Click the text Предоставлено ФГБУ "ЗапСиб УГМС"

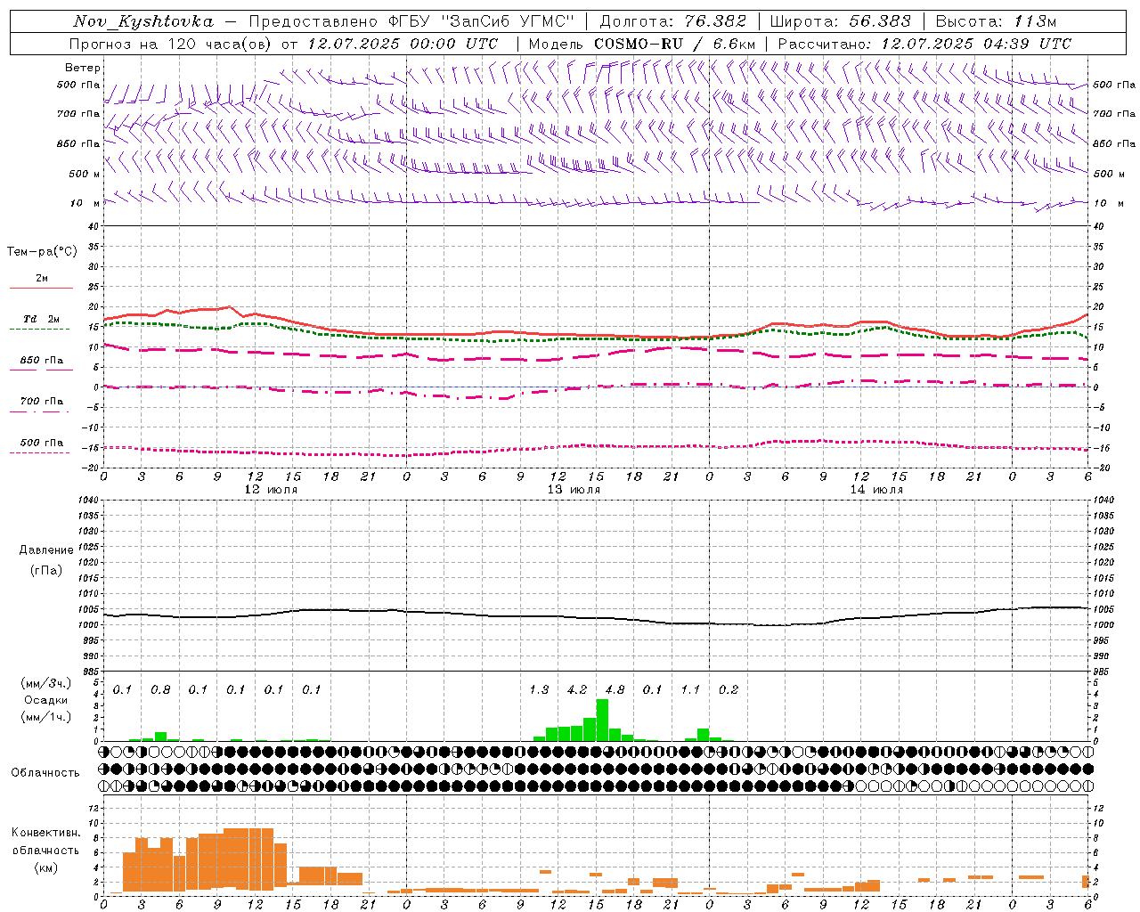412,21
